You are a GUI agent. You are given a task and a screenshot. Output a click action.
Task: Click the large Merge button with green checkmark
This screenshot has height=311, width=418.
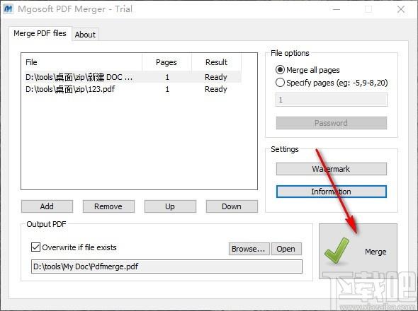(x=358, y=251)
